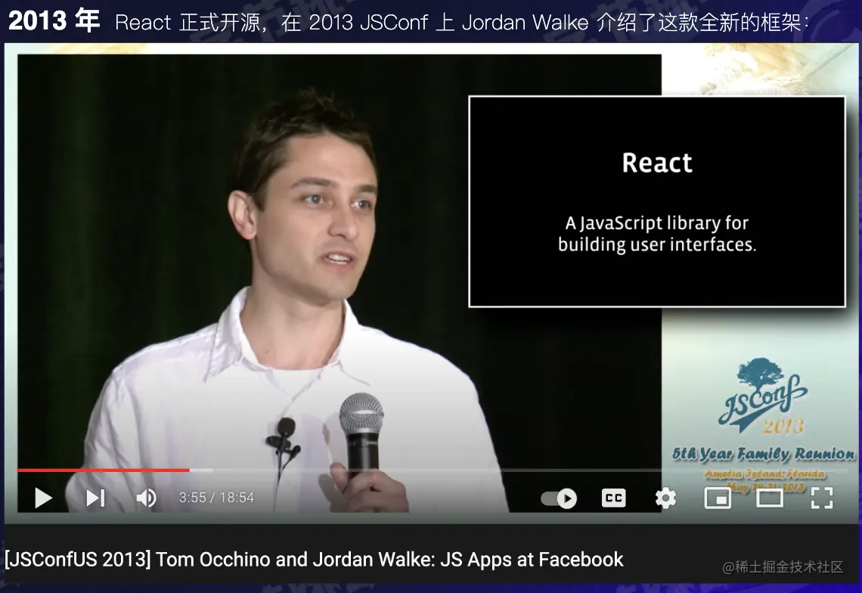The width and height of the screenshot is (862, 593).
Task: Turn on closed captions (CC)
Action: [x=613, y=498]
